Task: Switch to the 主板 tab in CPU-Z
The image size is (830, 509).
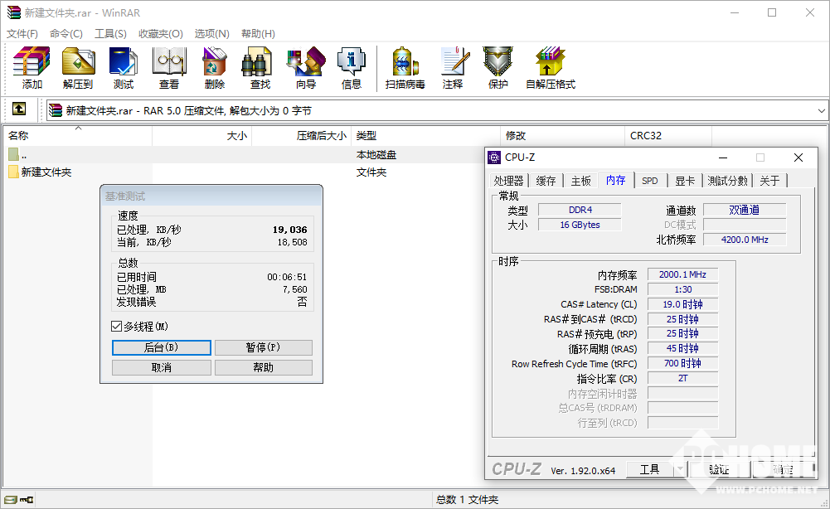Action: coord(581,181)
